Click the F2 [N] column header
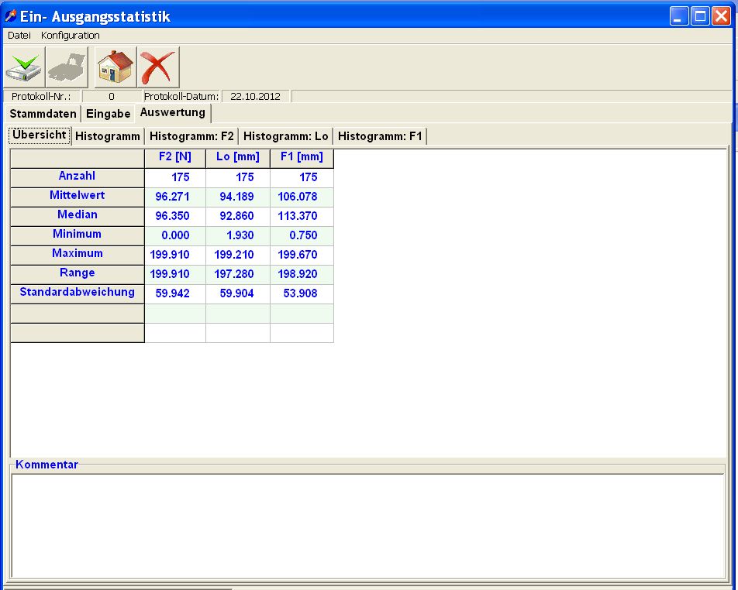 (174, 158)
